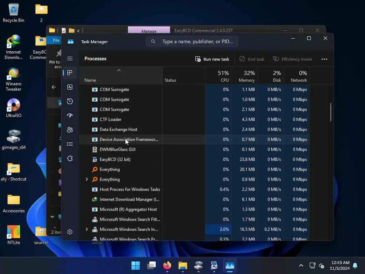Open the Startup apps page icon
365x274 pixels.
coord(70,115)
